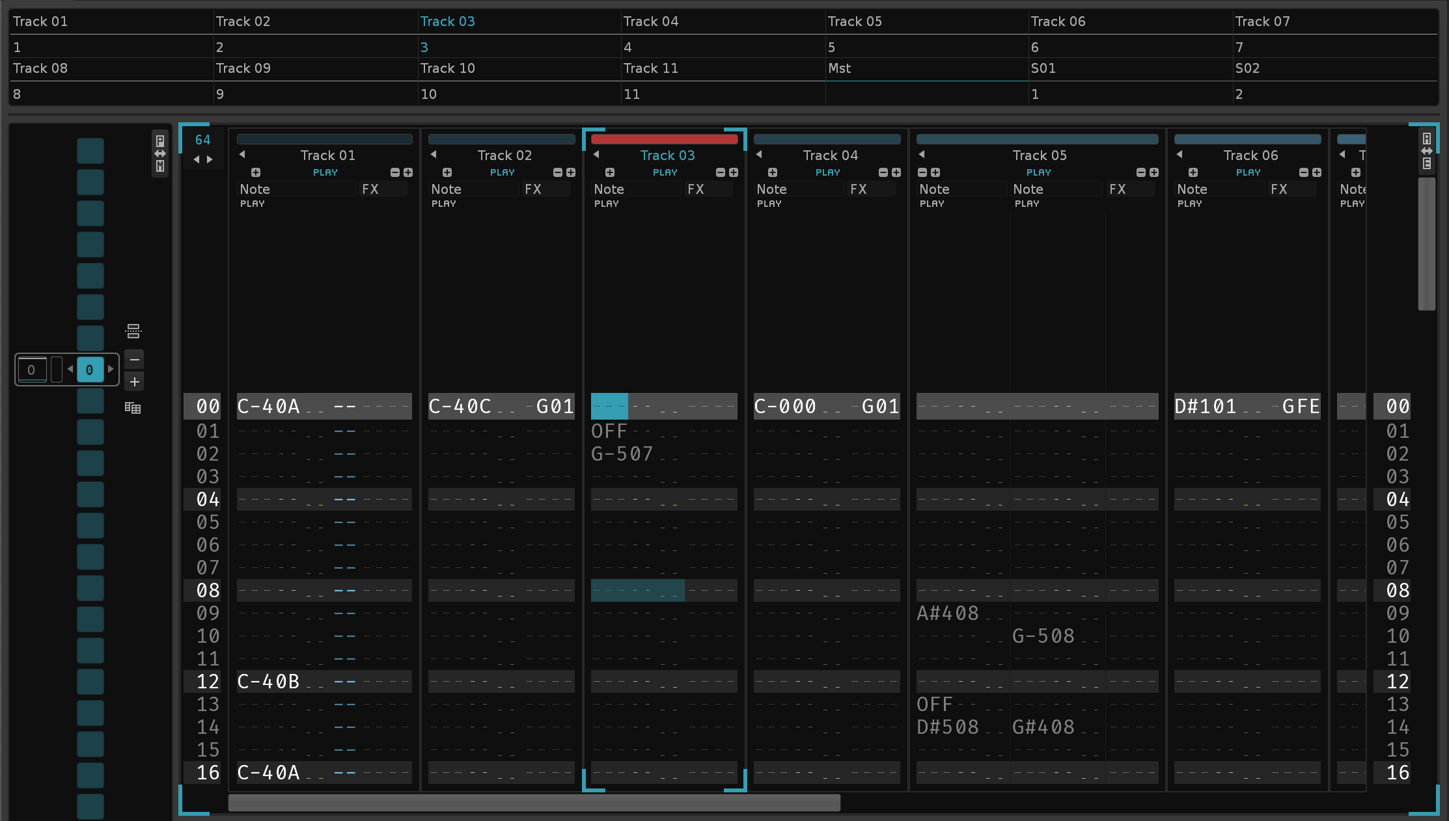Click the Pattern/Matrix toggle icon at top-left

click(x=160, y=153)
